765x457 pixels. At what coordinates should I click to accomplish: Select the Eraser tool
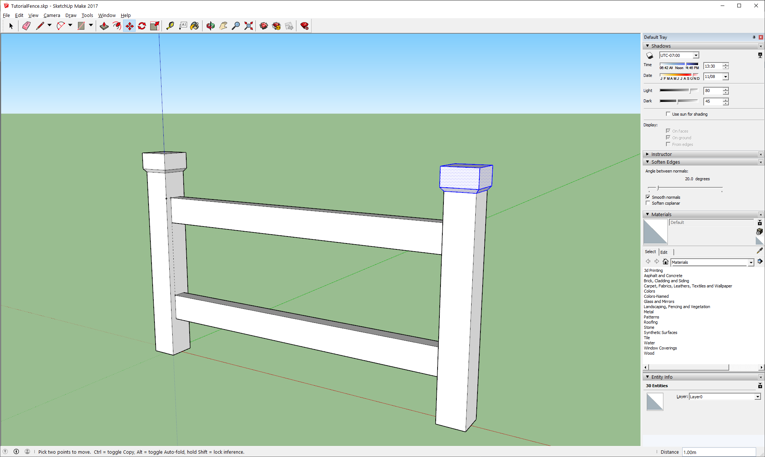coord(26,26)
